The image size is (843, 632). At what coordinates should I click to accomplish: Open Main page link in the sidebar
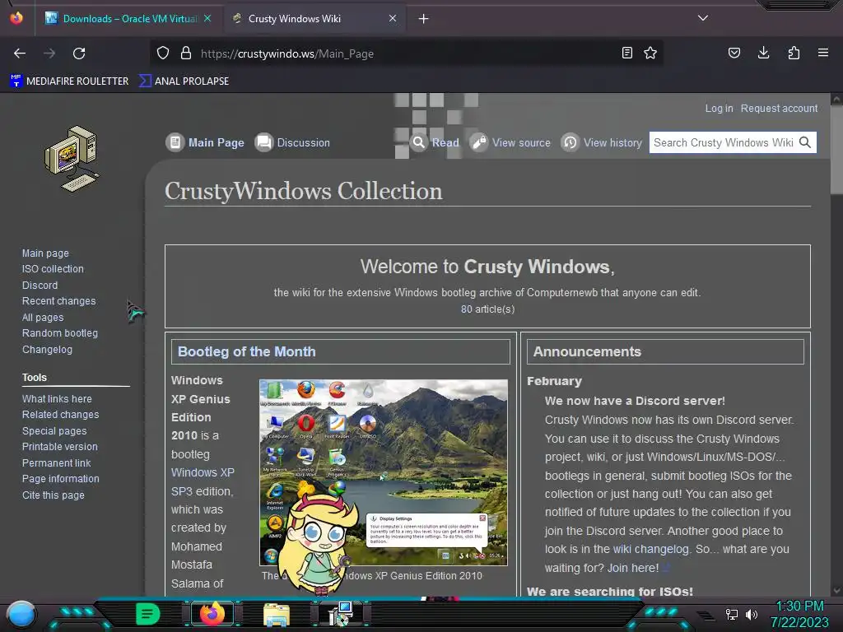45,253
